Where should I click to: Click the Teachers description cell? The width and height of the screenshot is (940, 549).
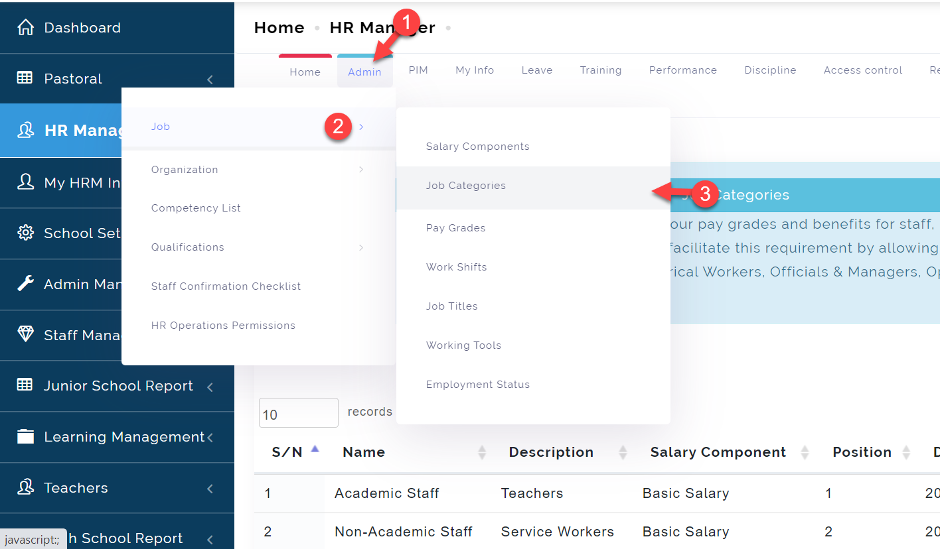532,493
